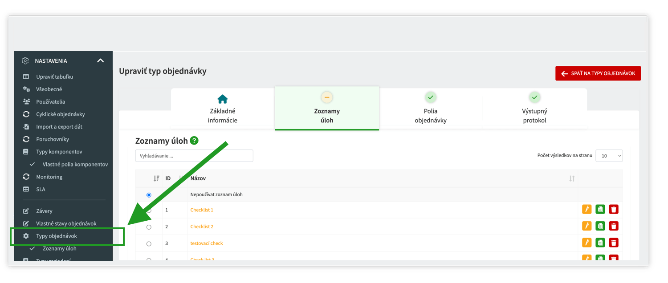668x283 pixels.
Task: Click the green help icon beside Zoznamy úloh heading
Action: pos(194,141)
